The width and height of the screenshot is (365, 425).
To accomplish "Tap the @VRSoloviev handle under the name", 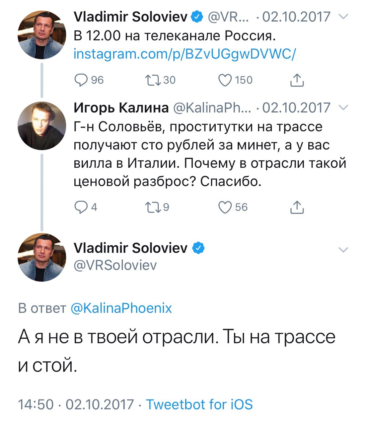I will click(x=115, y=265).
